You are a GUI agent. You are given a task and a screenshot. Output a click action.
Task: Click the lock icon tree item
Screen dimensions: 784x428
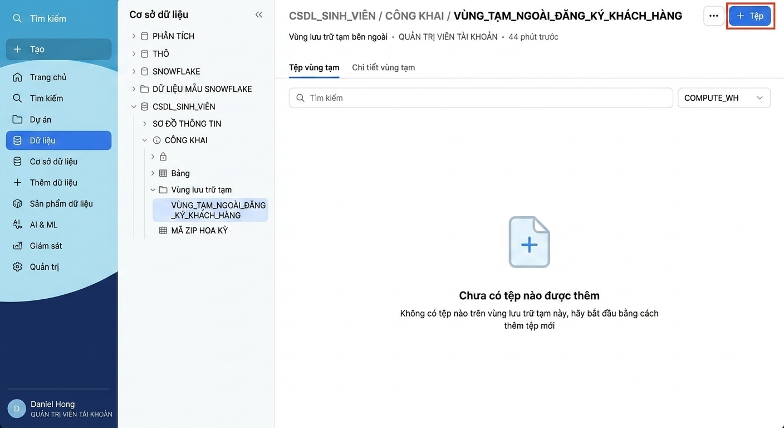(x=163, y=157)
